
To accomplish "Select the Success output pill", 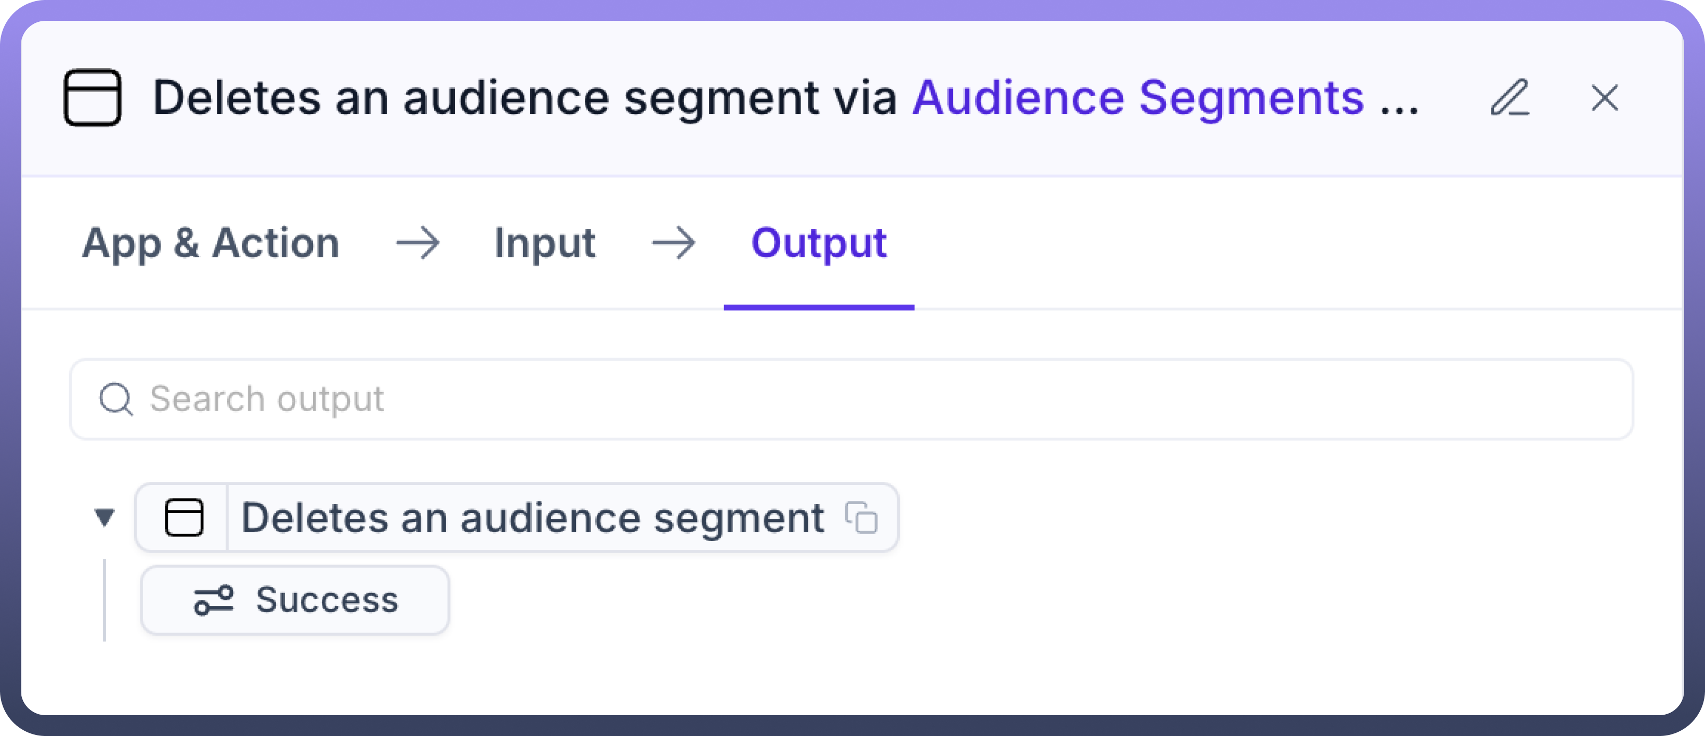I will pos(327,600).
